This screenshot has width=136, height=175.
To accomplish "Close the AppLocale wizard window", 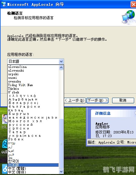I will pos(133,5).
